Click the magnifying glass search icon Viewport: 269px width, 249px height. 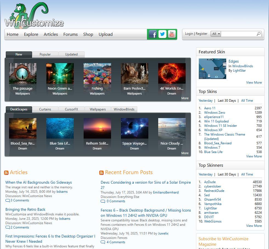258,34
